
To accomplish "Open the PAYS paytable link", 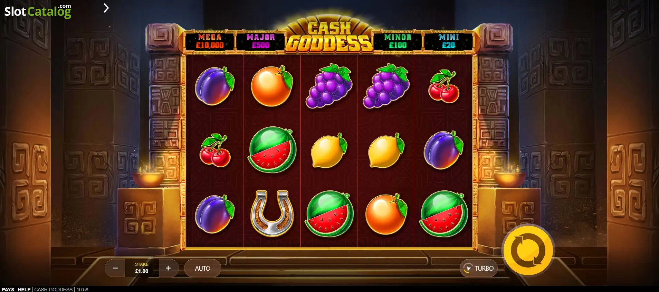I will pyautogui.click(x=8, y=289).
